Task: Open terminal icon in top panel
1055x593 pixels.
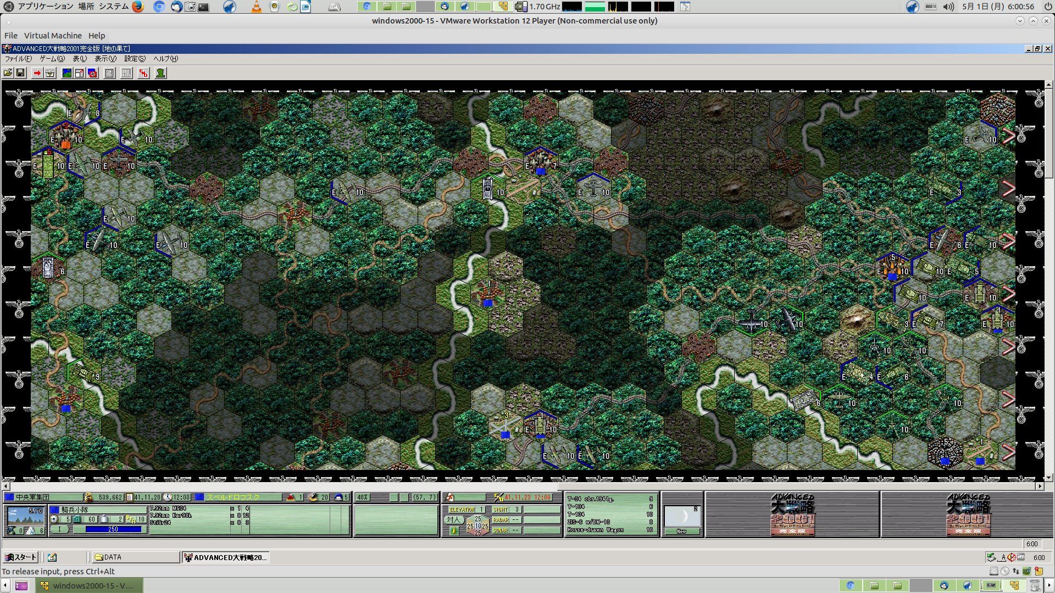Action: pos(204,7)
